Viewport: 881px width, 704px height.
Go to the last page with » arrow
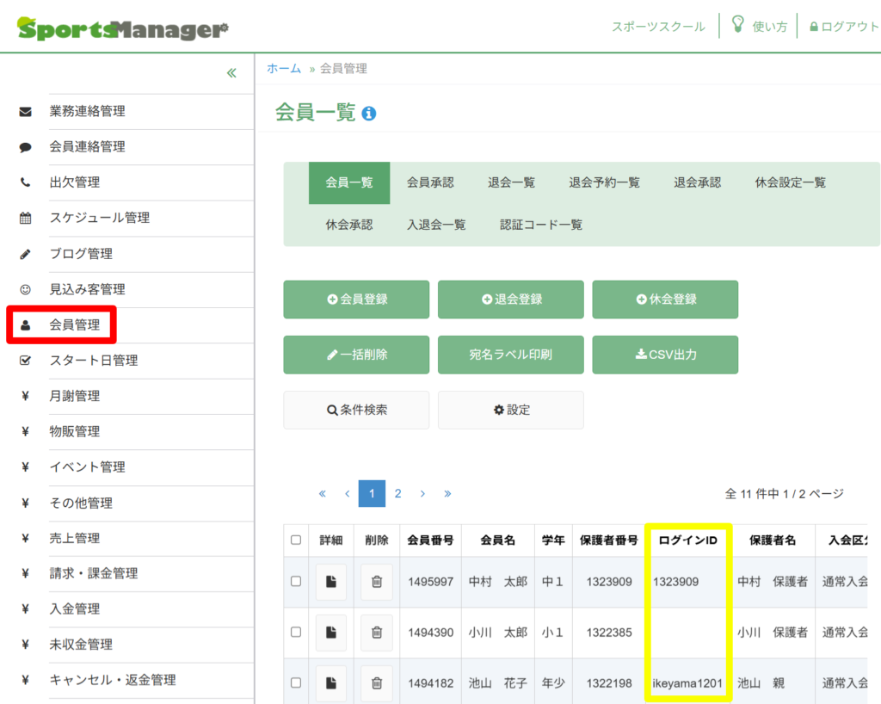[x=447, y=494]
